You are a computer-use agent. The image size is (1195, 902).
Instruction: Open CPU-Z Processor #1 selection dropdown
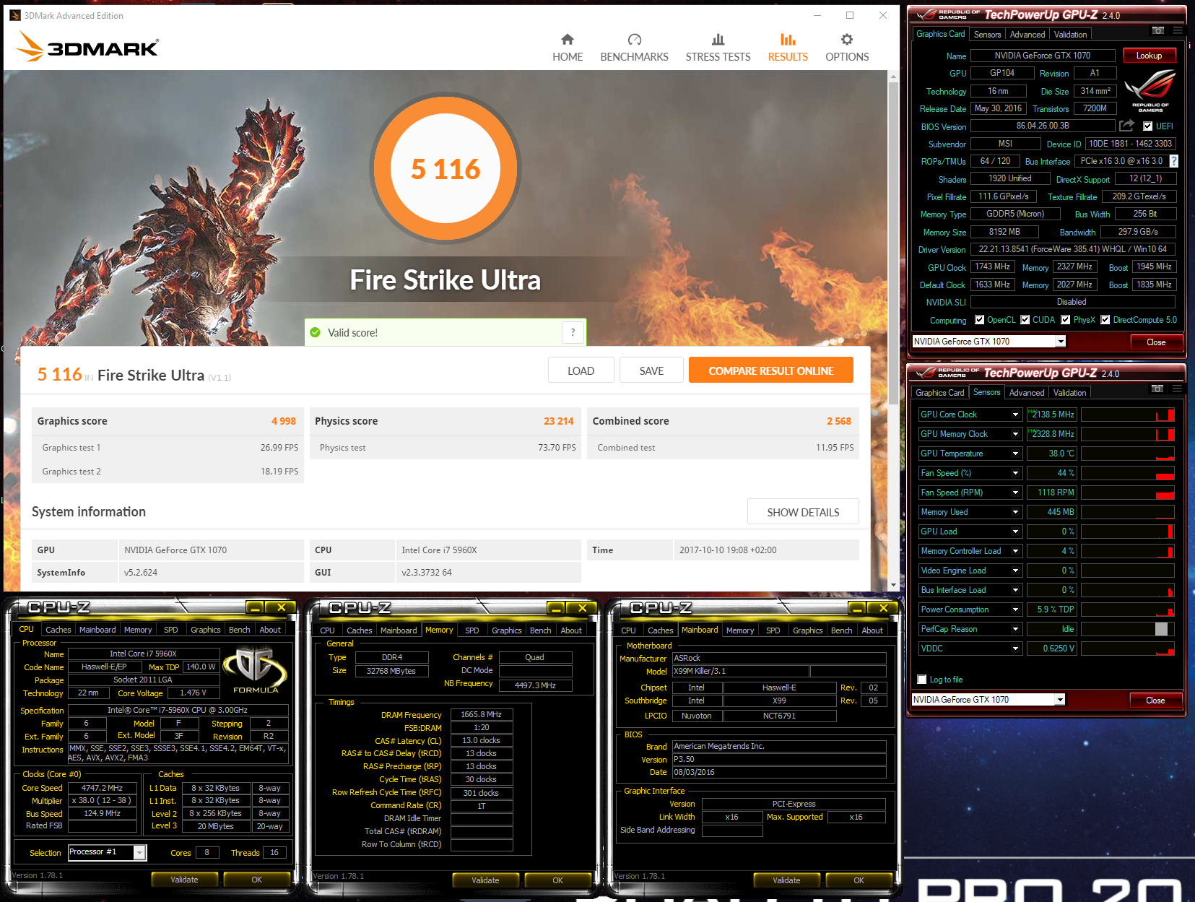click(140, 853)
